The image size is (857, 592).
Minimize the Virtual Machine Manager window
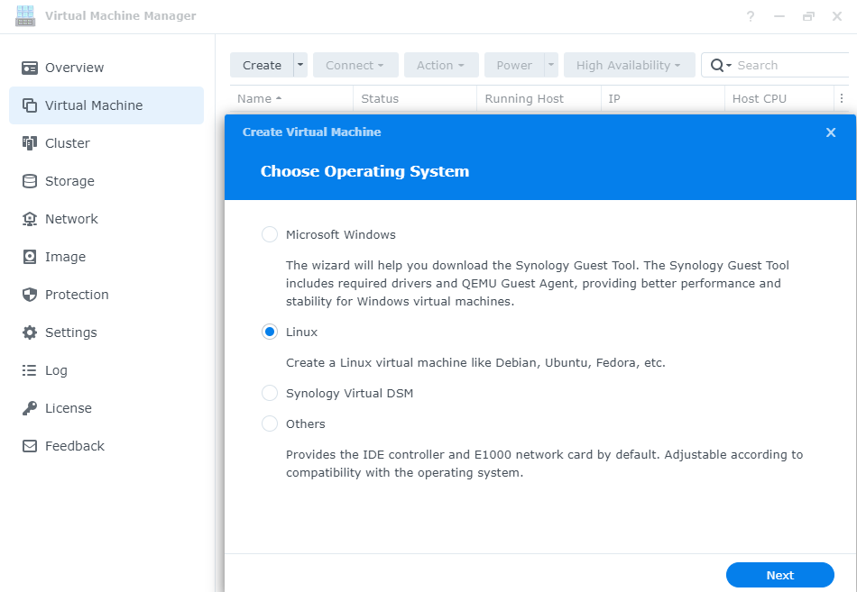click(x=779, y=16)
